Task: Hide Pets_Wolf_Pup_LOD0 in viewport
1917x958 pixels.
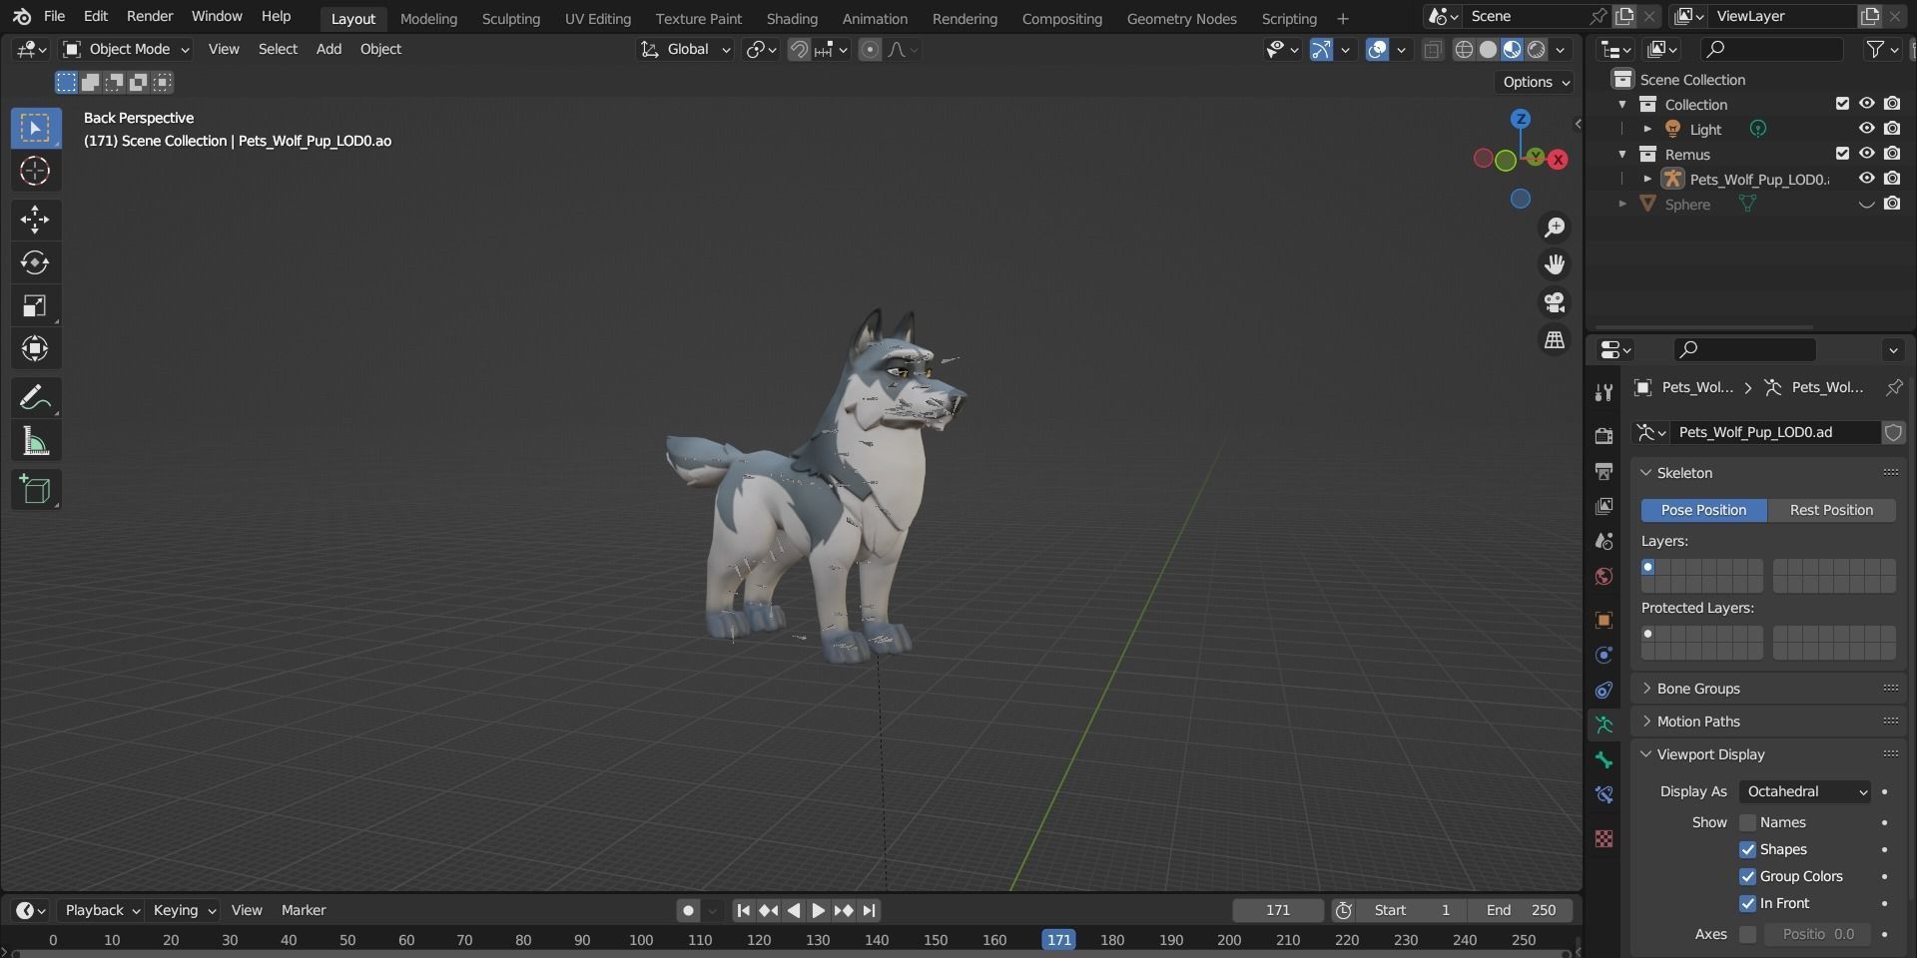Action: (1866, 179)
